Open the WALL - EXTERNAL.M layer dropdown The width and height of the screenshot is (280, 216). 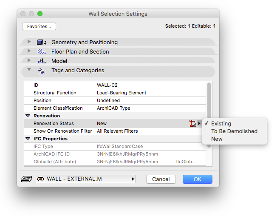click(x=133, y=179)
